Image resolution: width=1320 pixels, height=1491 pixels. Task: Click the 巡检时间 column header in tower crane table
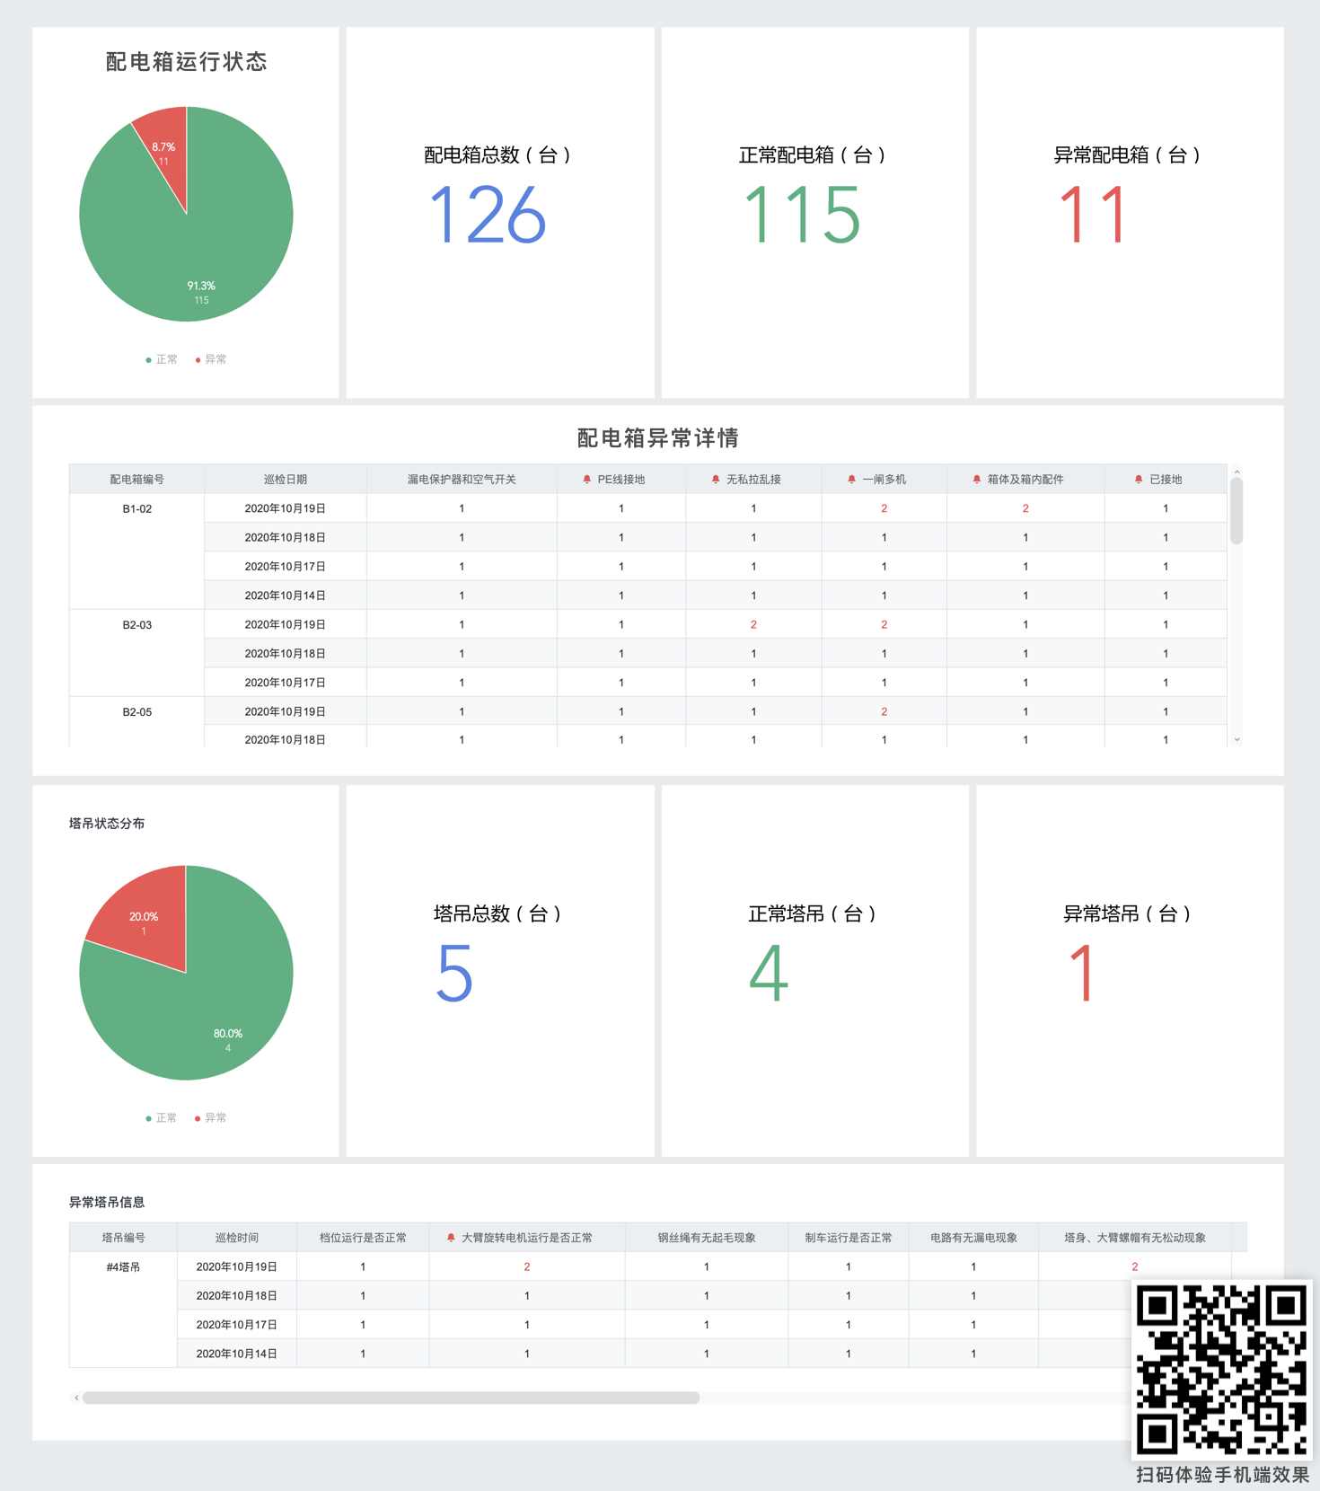click(236, 1238)
